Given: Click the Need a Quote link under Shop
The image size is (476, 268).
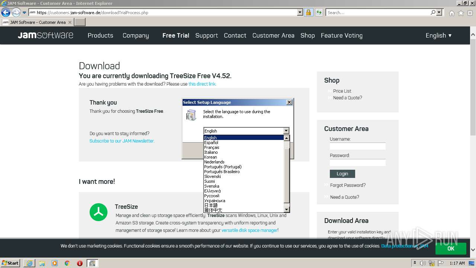Looking at the screenshot, I should pos(347,98).
